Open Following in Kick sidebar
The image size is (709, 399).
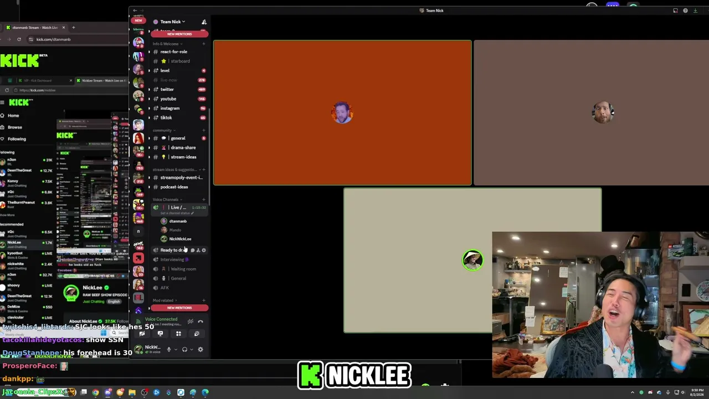pos(17,139)
